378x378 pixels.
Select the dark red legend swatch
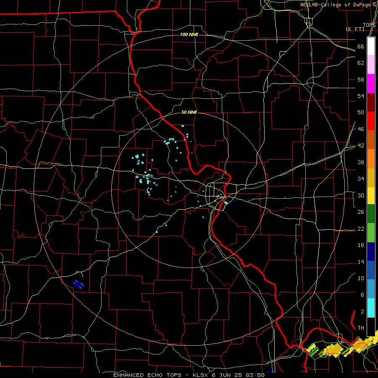[x=371, y=102]
